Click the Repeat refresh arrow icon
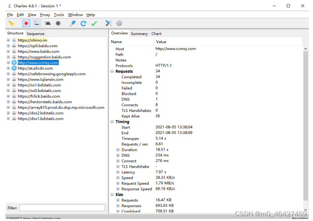 point(83,24)
